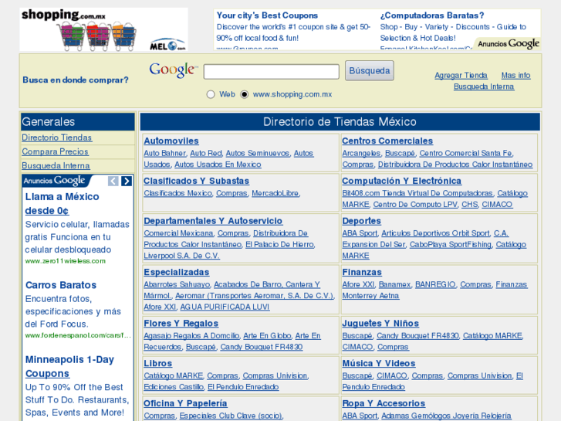561x421 pixels.
Task: Click the Articulos Deportivos Orbit Sport link
Action: click(435, 233)
